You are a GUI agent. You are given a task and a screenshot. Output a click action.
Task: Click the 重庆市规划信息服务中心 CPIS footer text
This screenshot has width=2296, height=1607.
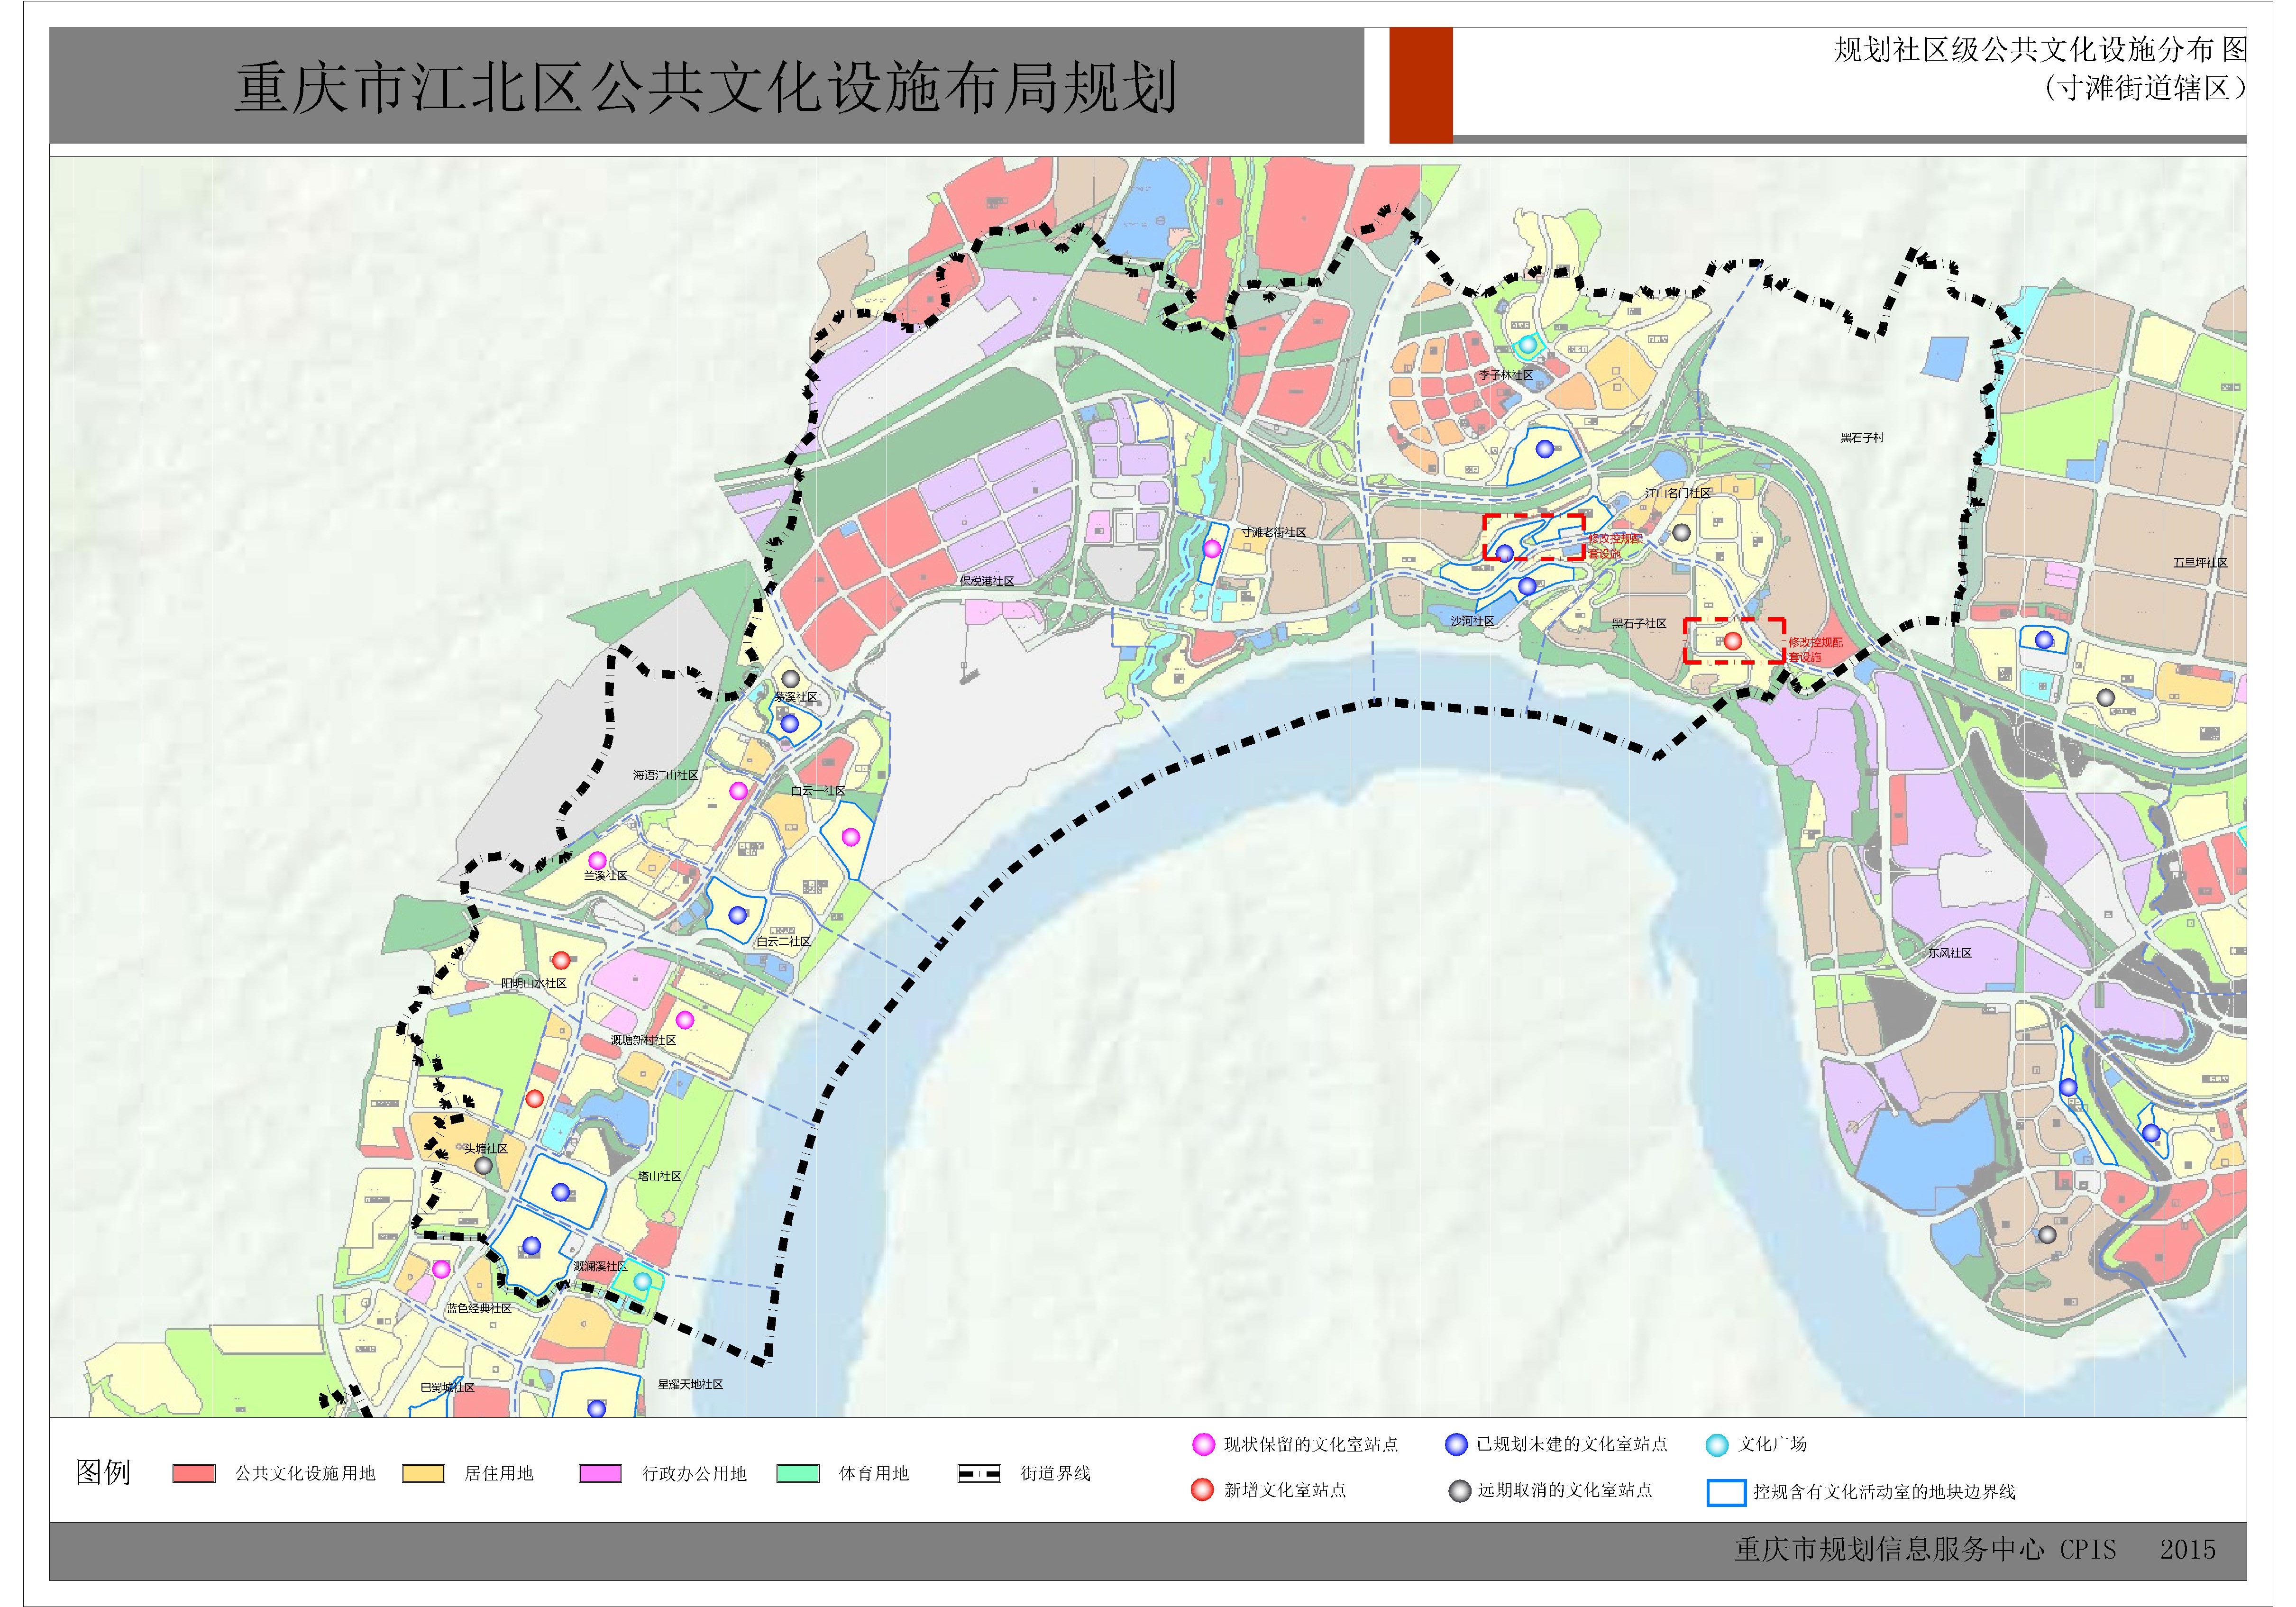[1925, 1550]
